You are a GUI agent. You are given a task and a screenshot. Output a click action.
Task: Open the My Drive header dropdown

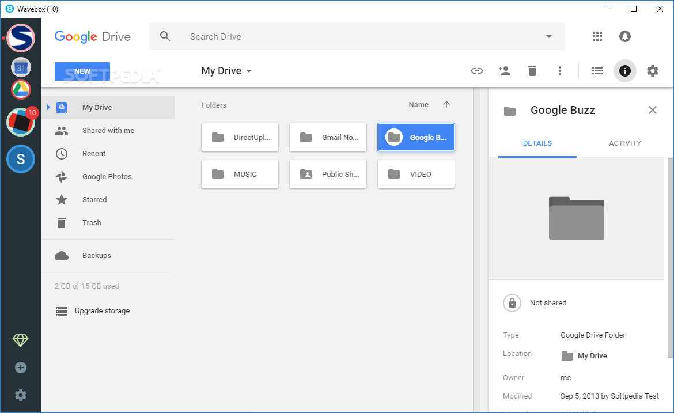[226, 71]
